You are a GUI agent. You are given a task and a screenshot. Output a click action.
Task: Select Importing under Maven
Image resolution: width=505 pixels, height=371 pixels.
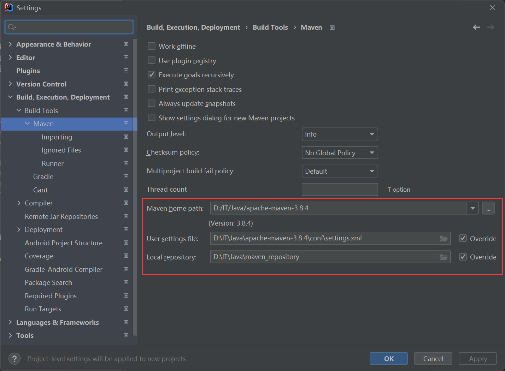click(x=57, y=137)
